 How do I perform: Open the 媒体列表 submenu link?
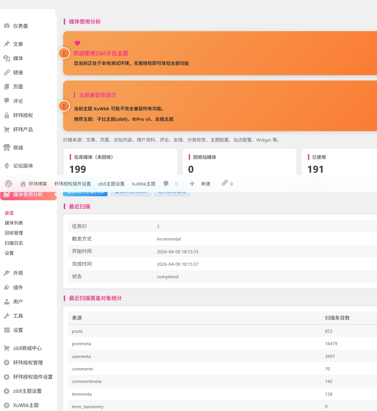point(14,223)
